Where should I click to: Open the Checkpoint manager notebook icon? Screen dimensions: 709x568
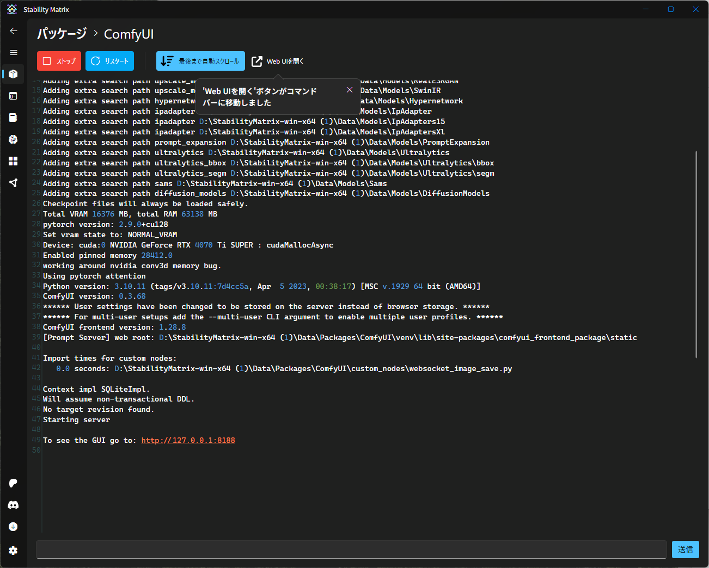tap(14, 118)
